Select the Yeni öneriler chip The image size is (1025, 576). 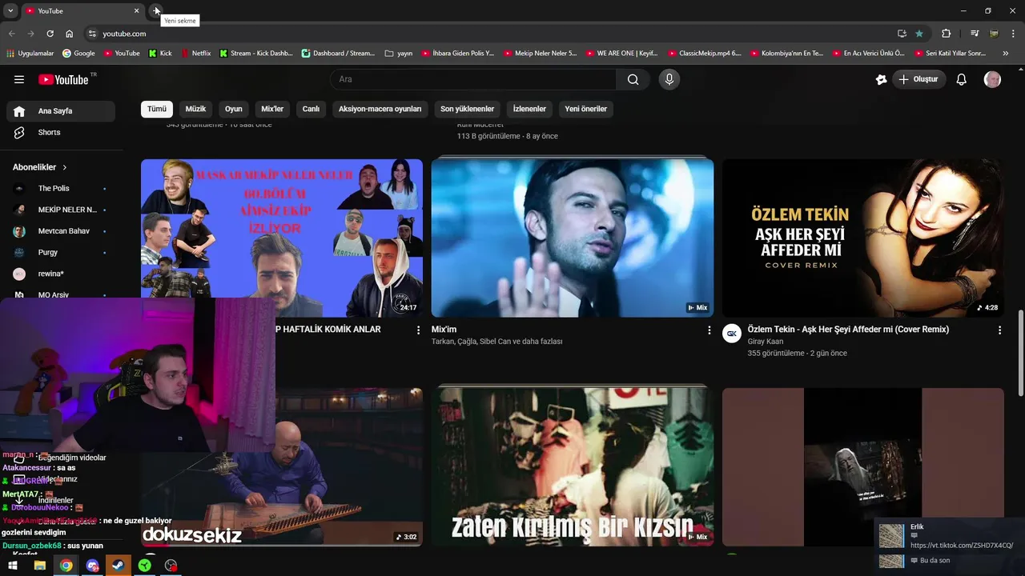585,109
